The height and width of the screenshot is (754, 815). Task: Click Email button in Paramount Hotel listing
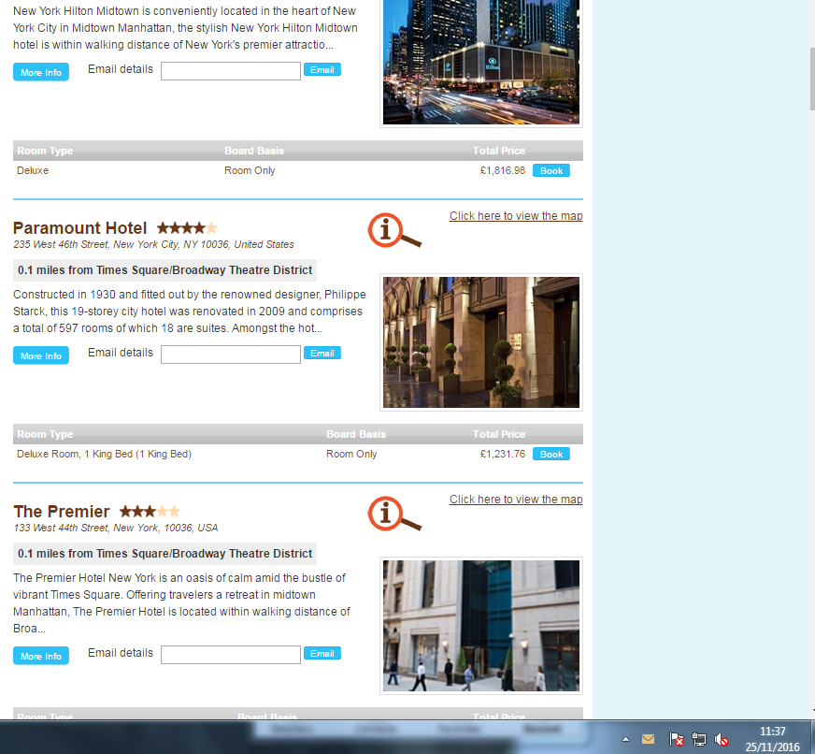tap(322, 354)
